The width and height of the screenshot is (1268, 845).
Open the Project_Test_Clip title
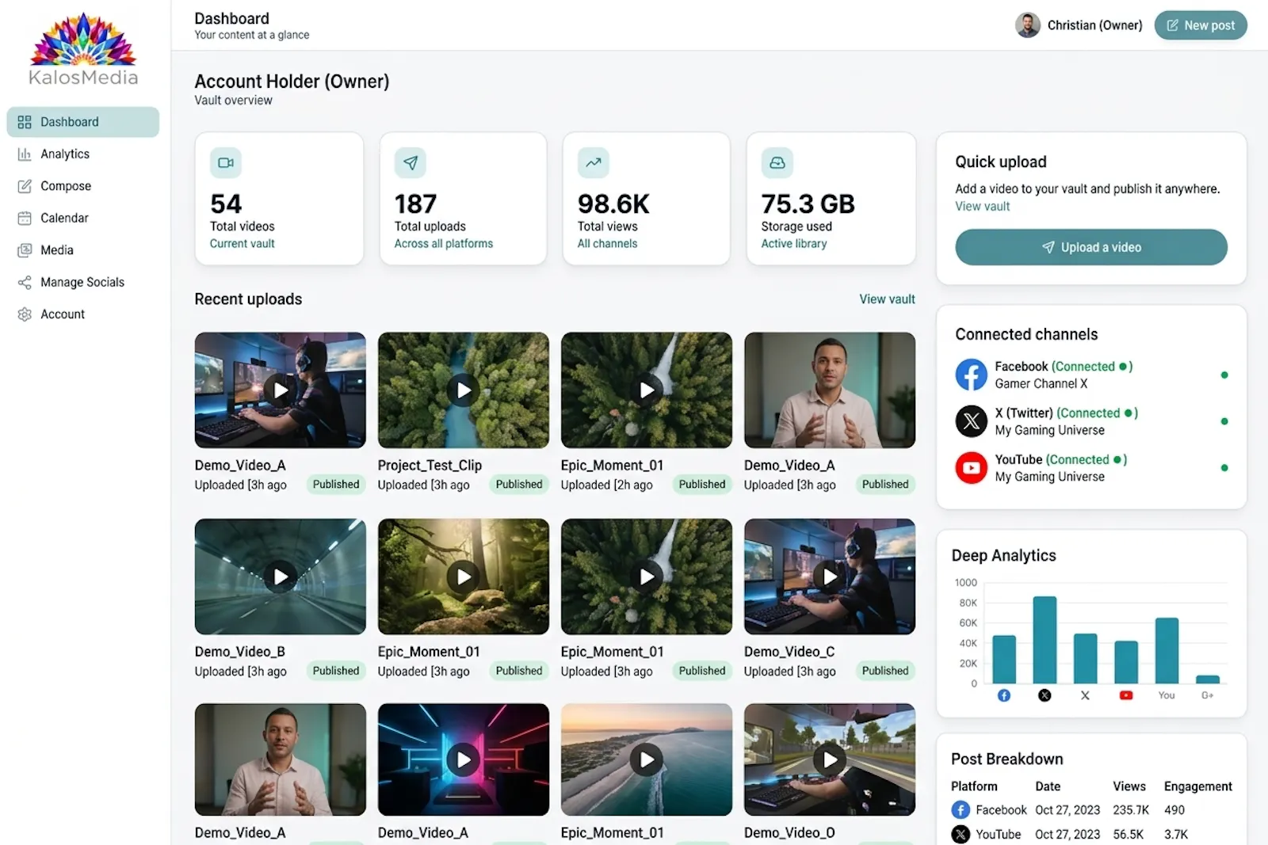430,466
